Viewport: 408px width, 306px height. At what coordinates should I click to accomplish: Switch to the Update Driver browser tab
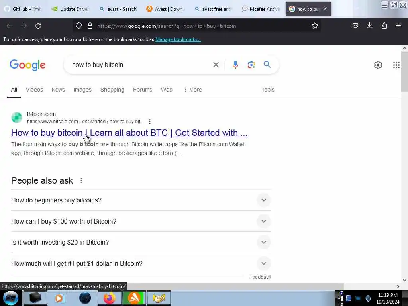70,9
